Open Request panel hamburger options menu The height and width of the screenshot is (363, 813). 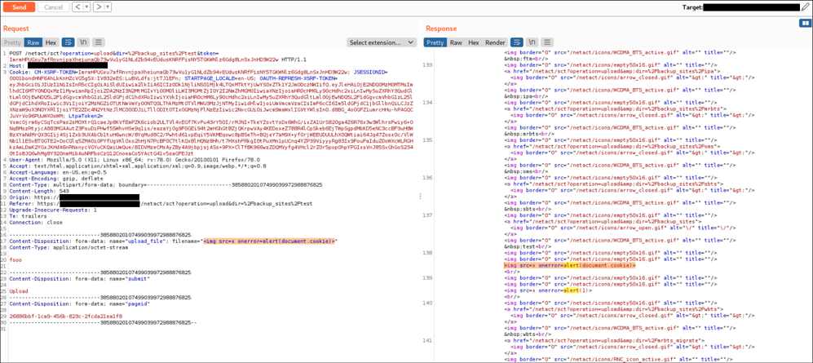(x=99, y=42)
